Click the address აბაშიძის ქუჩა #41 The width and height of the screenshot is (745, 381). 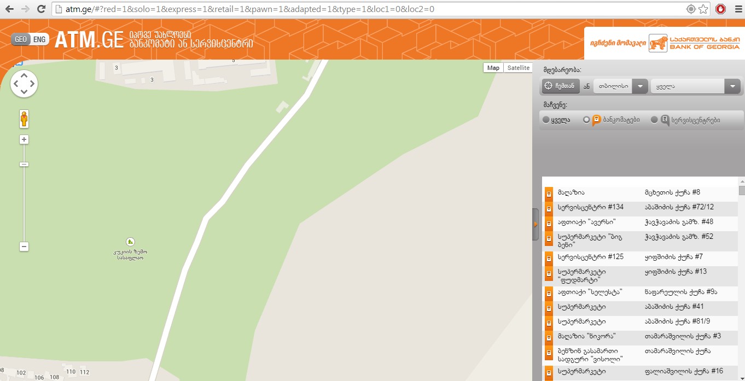(674, 307)
